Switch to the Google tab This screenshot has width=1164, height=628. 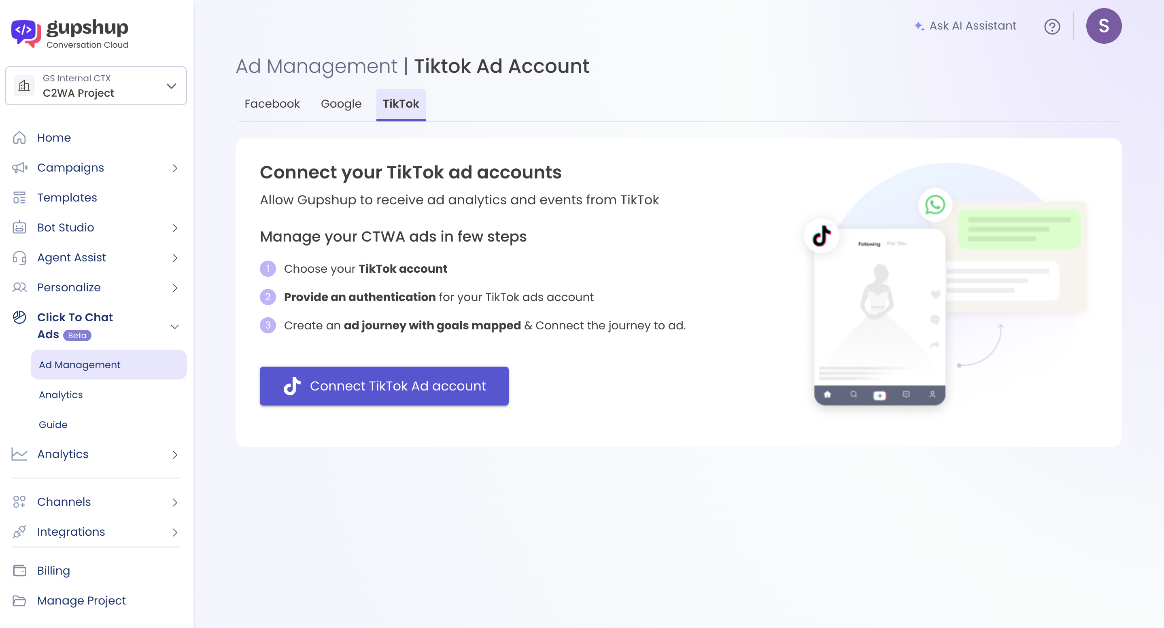pyautogui.click(x=341, y=104)
